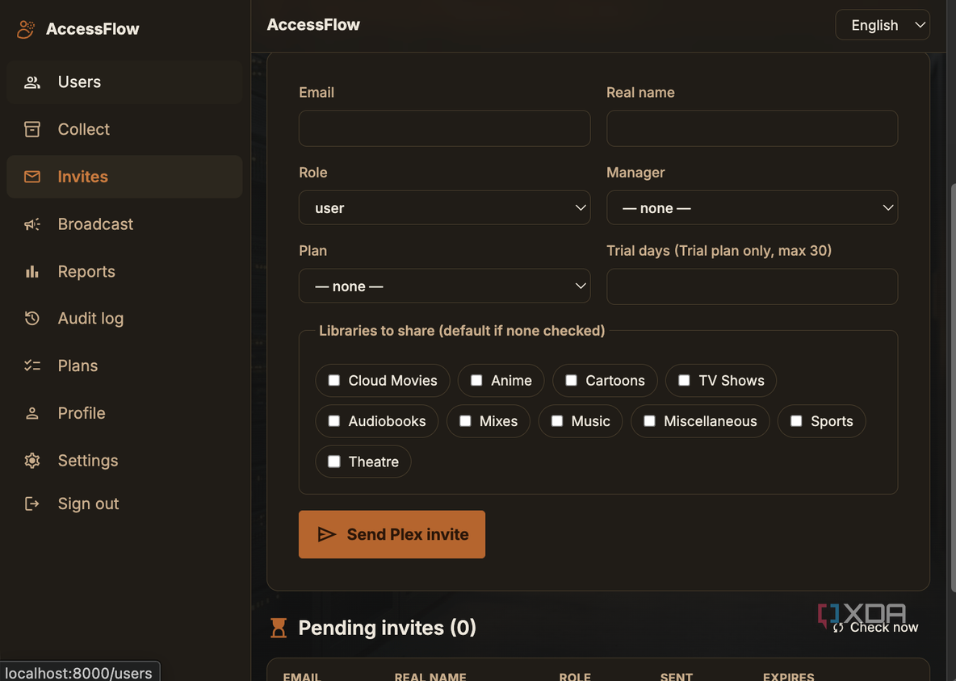Click the Settings gear icon
Viewport: 956px width, 681px height.
coord(31,461)
